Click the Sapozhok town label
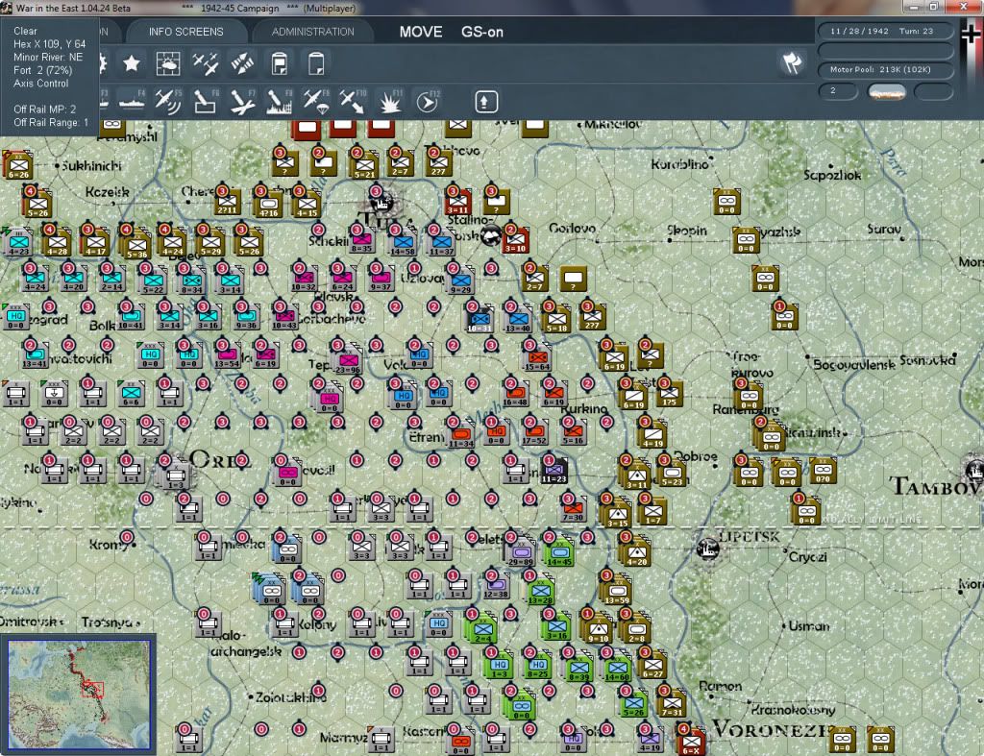Image resolution: width=984 pixels, height=756 pixels. 832,175
